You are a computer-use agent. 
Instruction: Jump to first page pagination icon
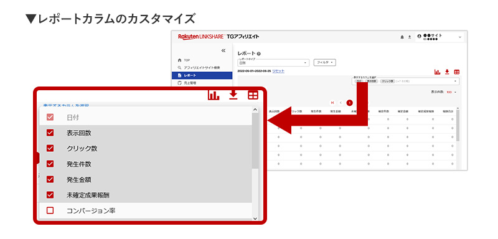point(332,103)
